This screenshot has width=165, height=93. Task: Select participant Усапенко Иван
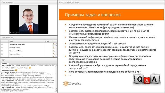pos(15,54)
